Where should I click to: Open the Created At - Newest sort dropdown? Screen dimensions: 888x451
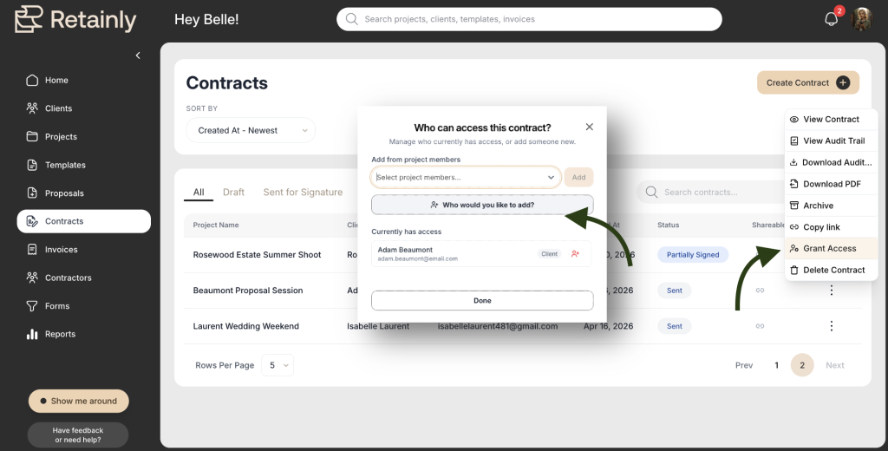pyautogui.click(x=251, y=130)
